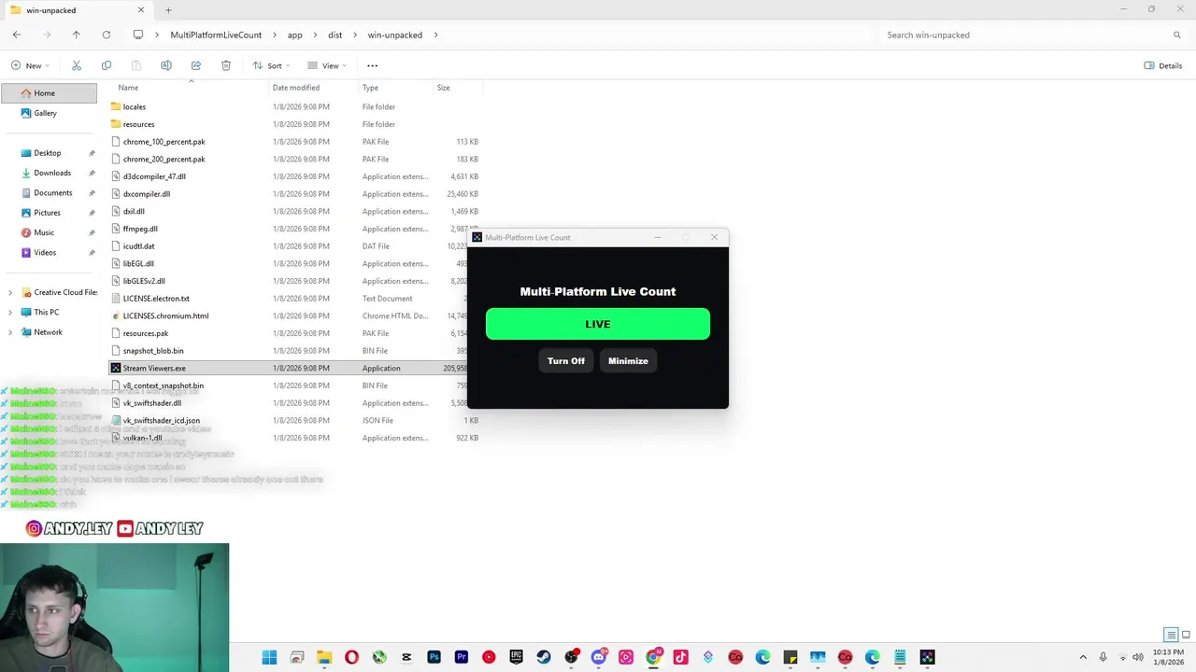Open Steam from the taskbar
This screenshot has width=1196, height=672.
coord(544,657)
